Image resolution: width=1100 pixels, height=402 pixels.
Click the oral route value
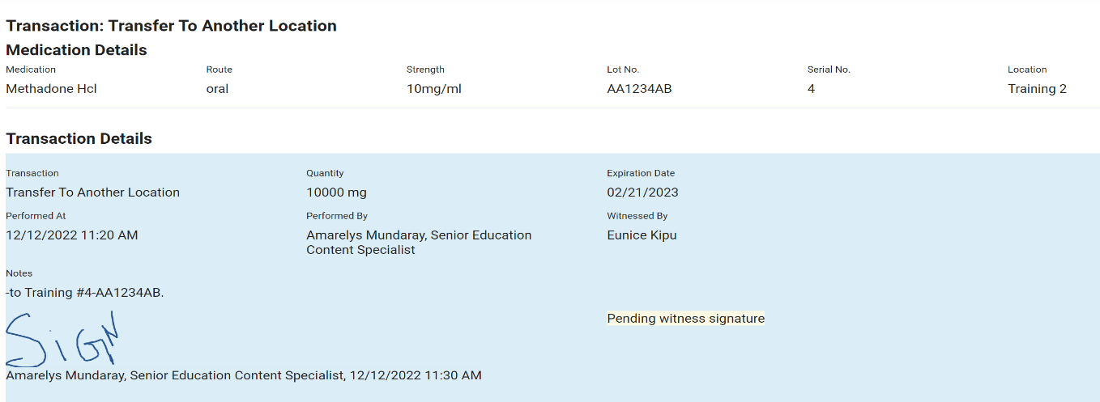click(217, 89)
